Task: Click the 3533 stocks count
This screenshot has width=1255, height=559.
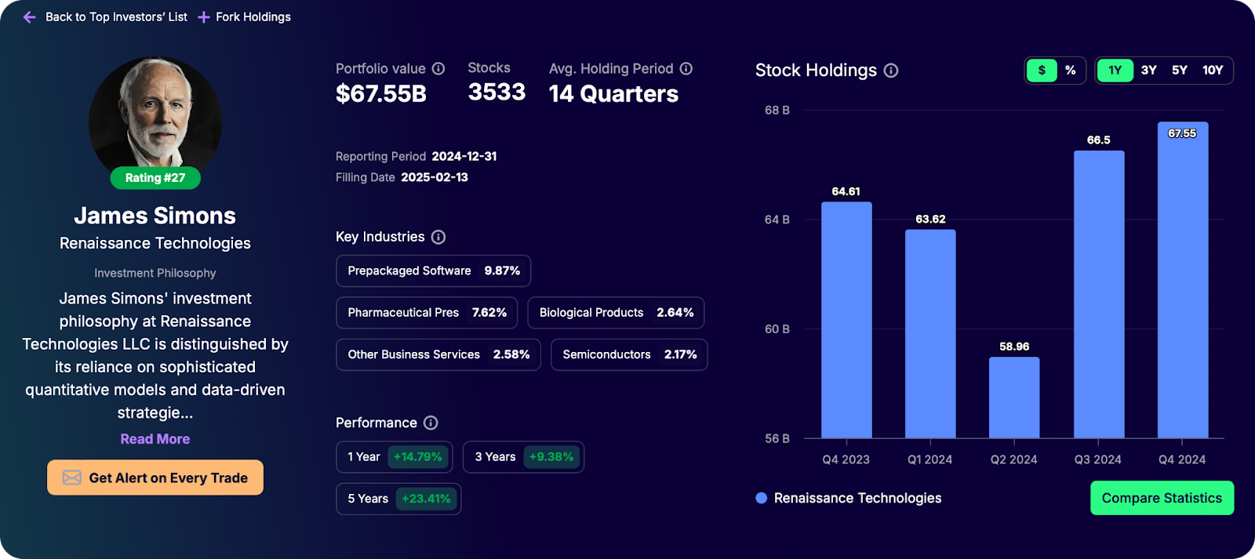Action: point(497,93)
